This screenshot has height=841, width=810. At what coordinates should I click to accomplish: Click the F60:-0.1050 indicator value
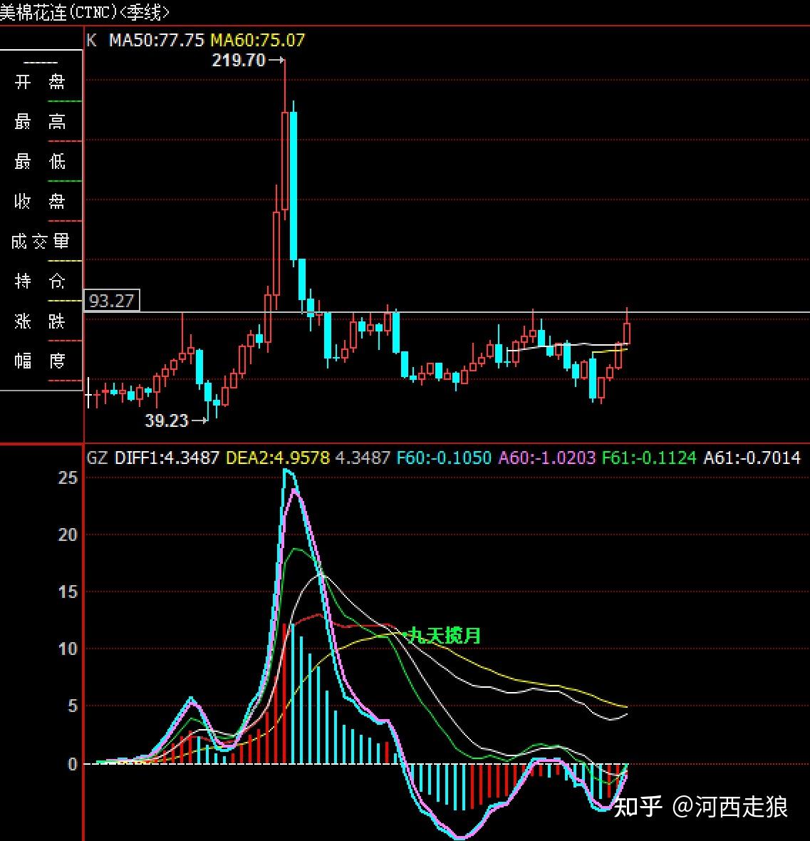coord(443,458)
